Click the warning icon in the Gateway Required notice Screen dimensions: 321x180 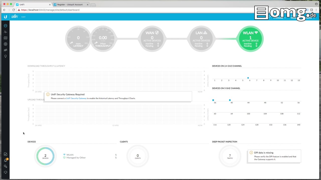point(48,94)
